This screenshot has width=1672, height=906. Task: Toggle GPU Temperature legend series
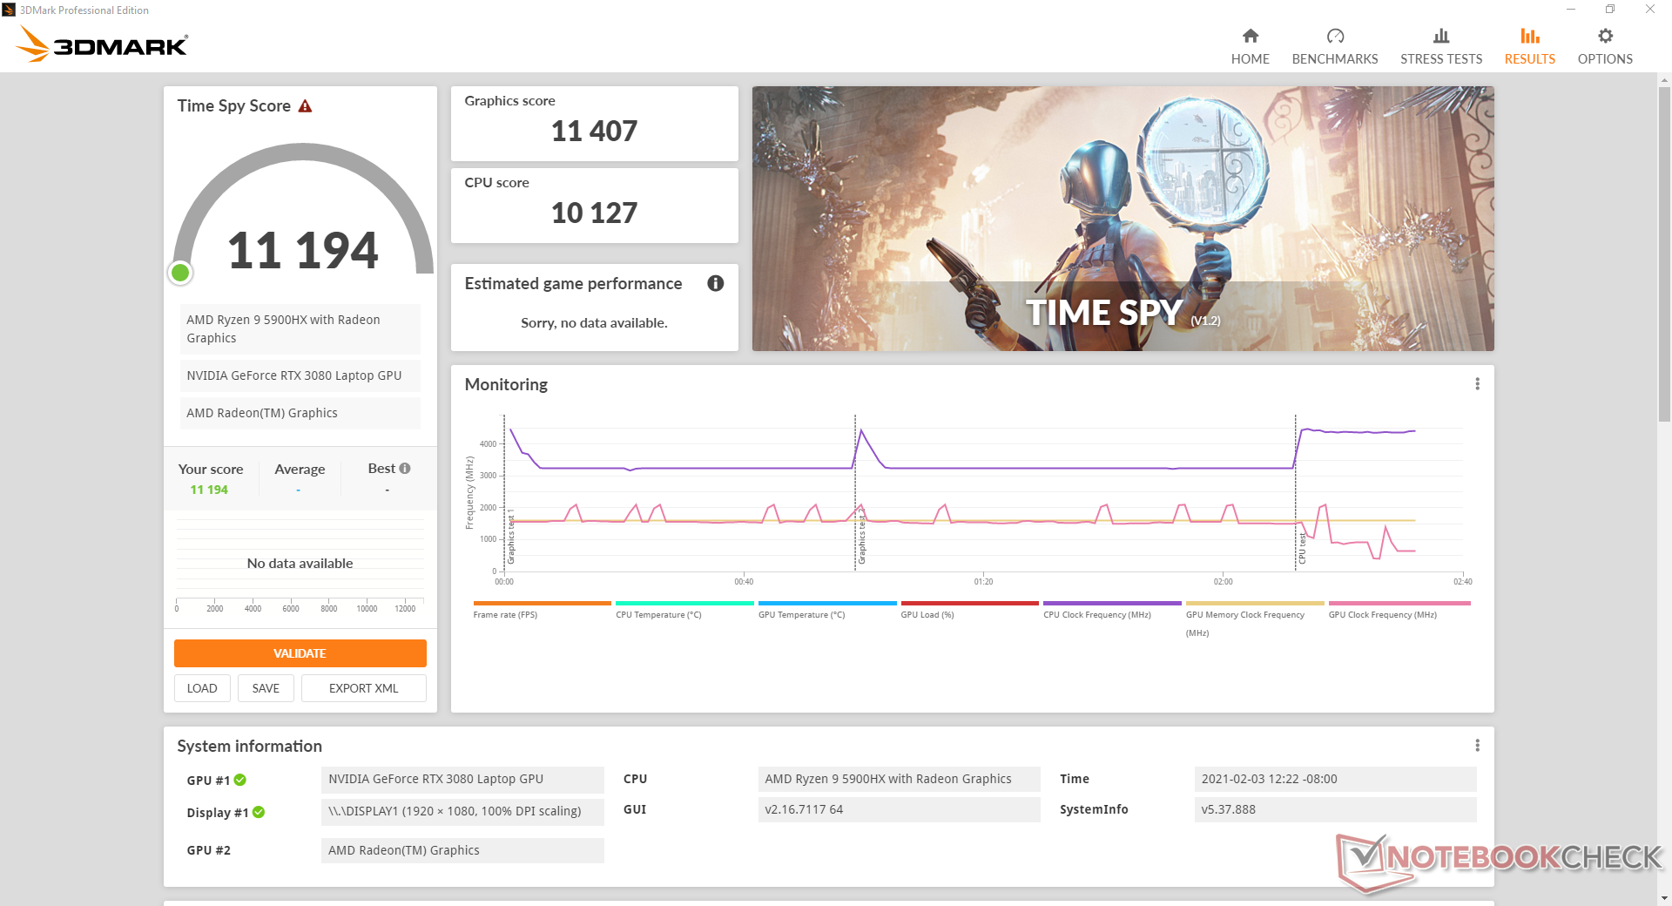tap(827, 610)
